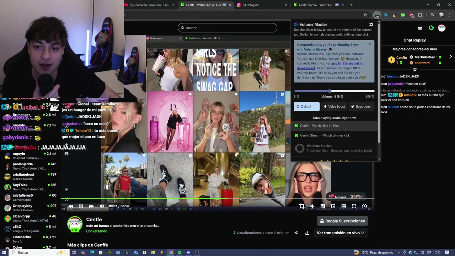The height and width of the screenshot is (256, 455).
Task: Close the Cenffe clips on Kick tab
Action: click(230, 5)
